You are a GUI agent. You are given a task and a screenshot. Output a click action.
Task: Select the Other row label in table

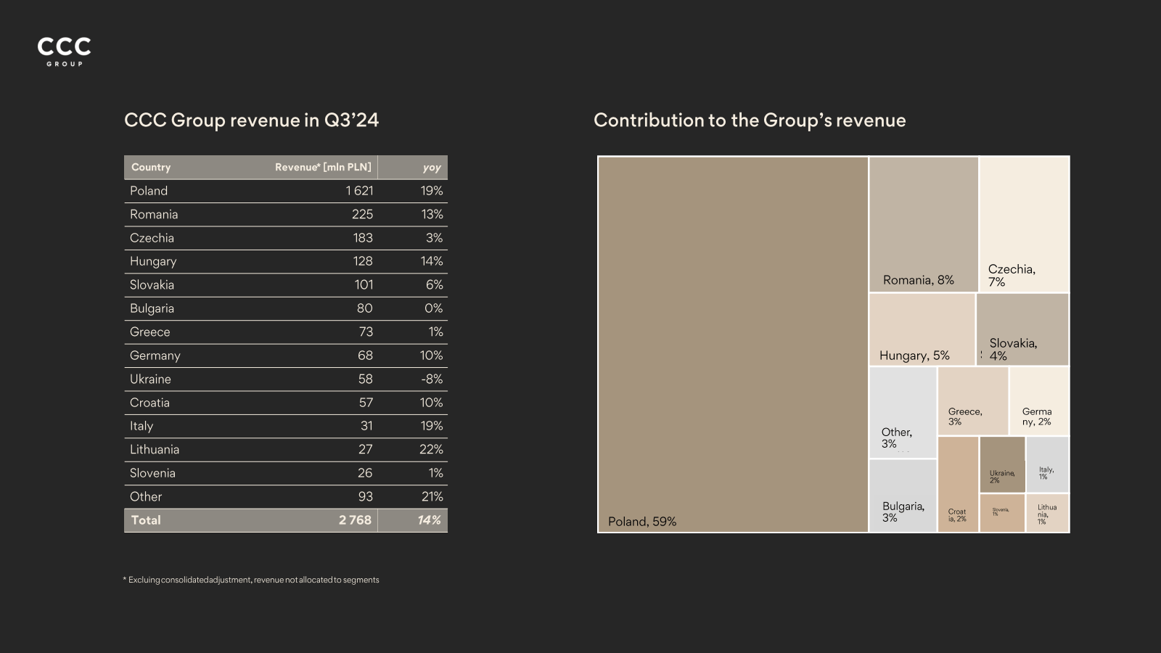tap(146, 497)
